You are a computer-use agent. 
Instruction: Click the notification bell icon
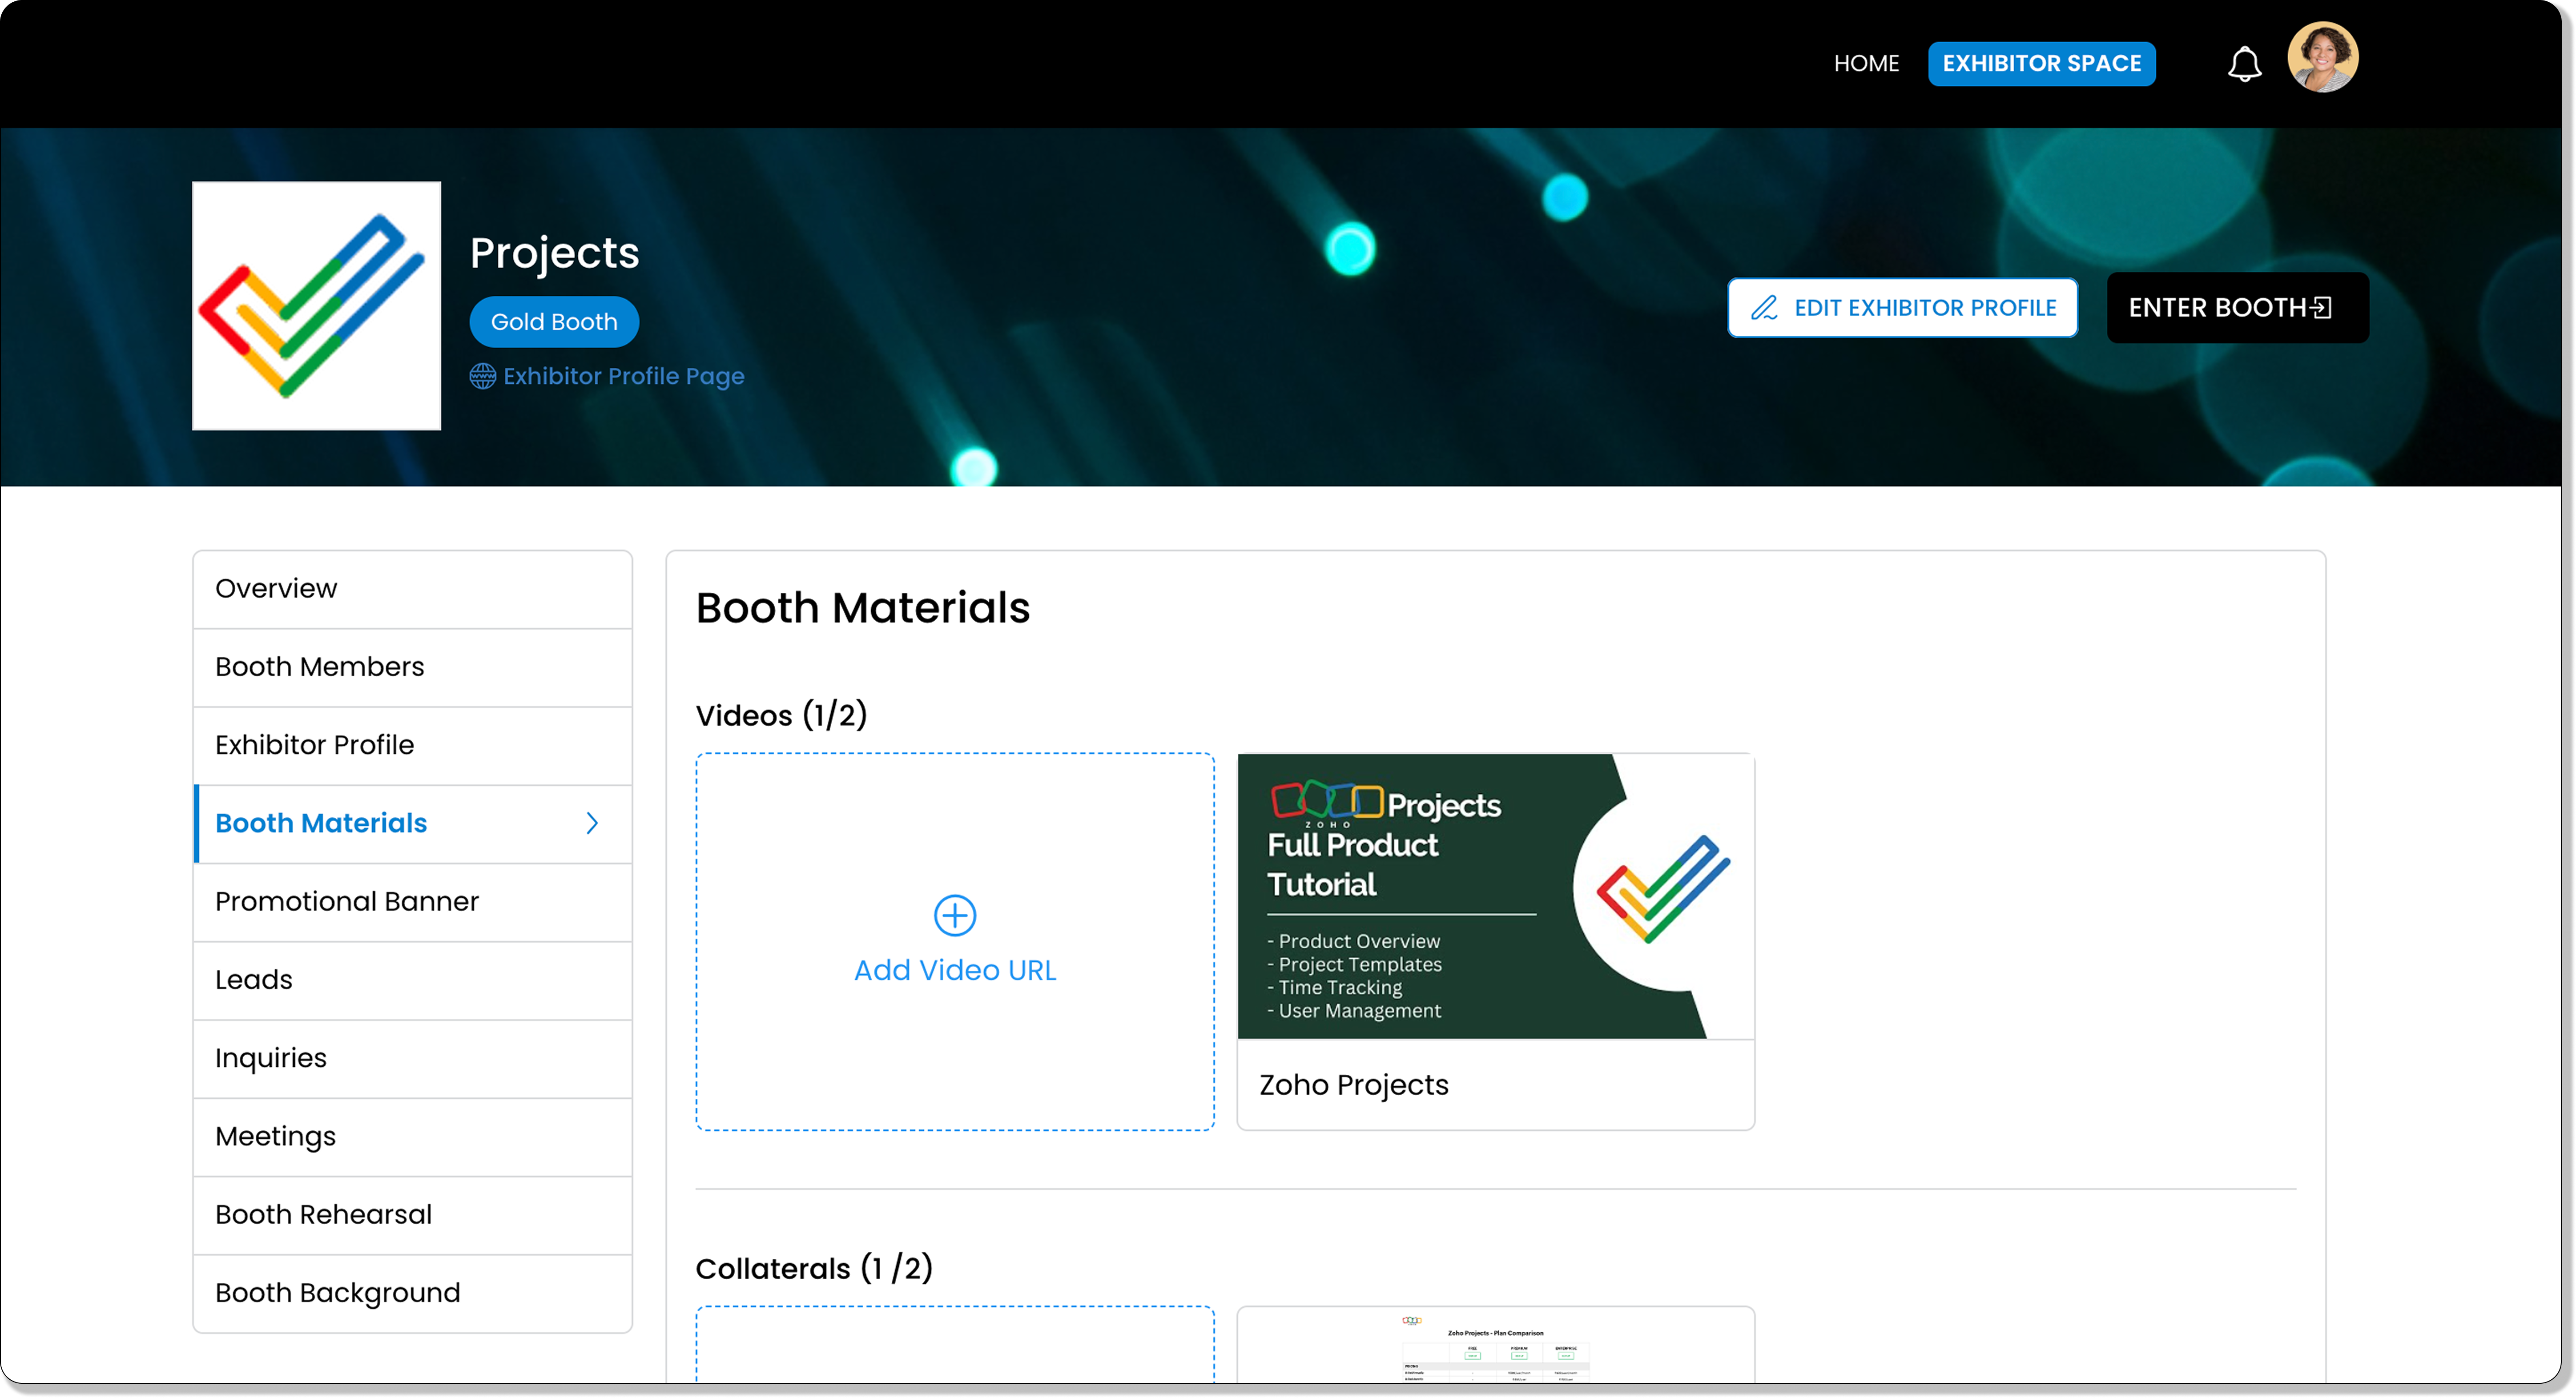[x=2244, y=64]
